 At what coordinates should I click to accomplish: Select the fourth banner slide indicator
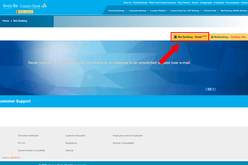[x=215, y=89]
